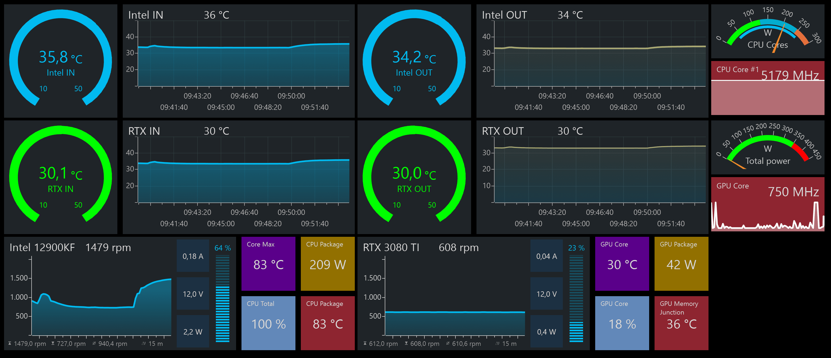831x358 pixels.
Task: Click the CPU Core #1 frequency tile
Action: tap(767, 88)
